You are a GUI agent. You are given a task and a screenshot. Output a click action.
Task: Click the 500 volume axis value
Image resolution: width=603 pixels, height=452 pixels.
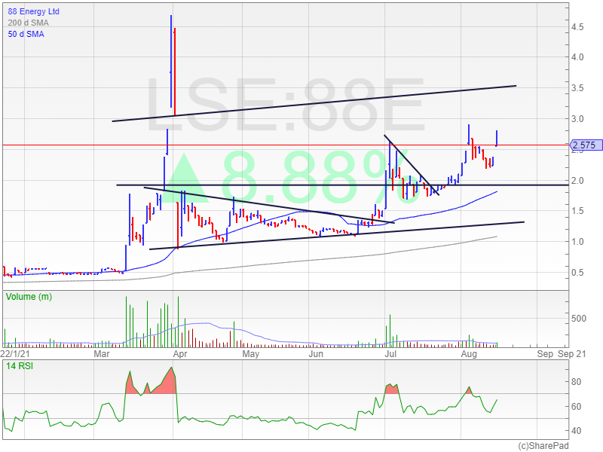(x=579, y=318)
